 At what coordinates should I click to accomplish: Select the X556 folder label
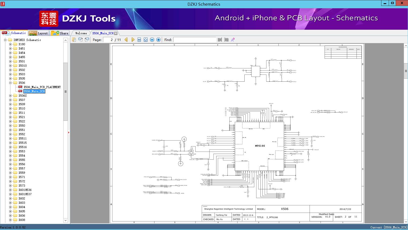point(22,164)
